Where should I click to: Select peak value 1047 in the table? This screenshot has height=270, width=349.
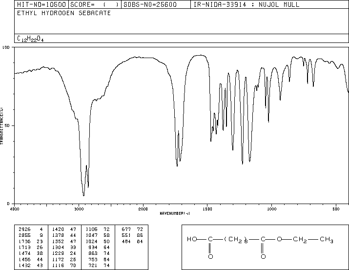point(91,235)
